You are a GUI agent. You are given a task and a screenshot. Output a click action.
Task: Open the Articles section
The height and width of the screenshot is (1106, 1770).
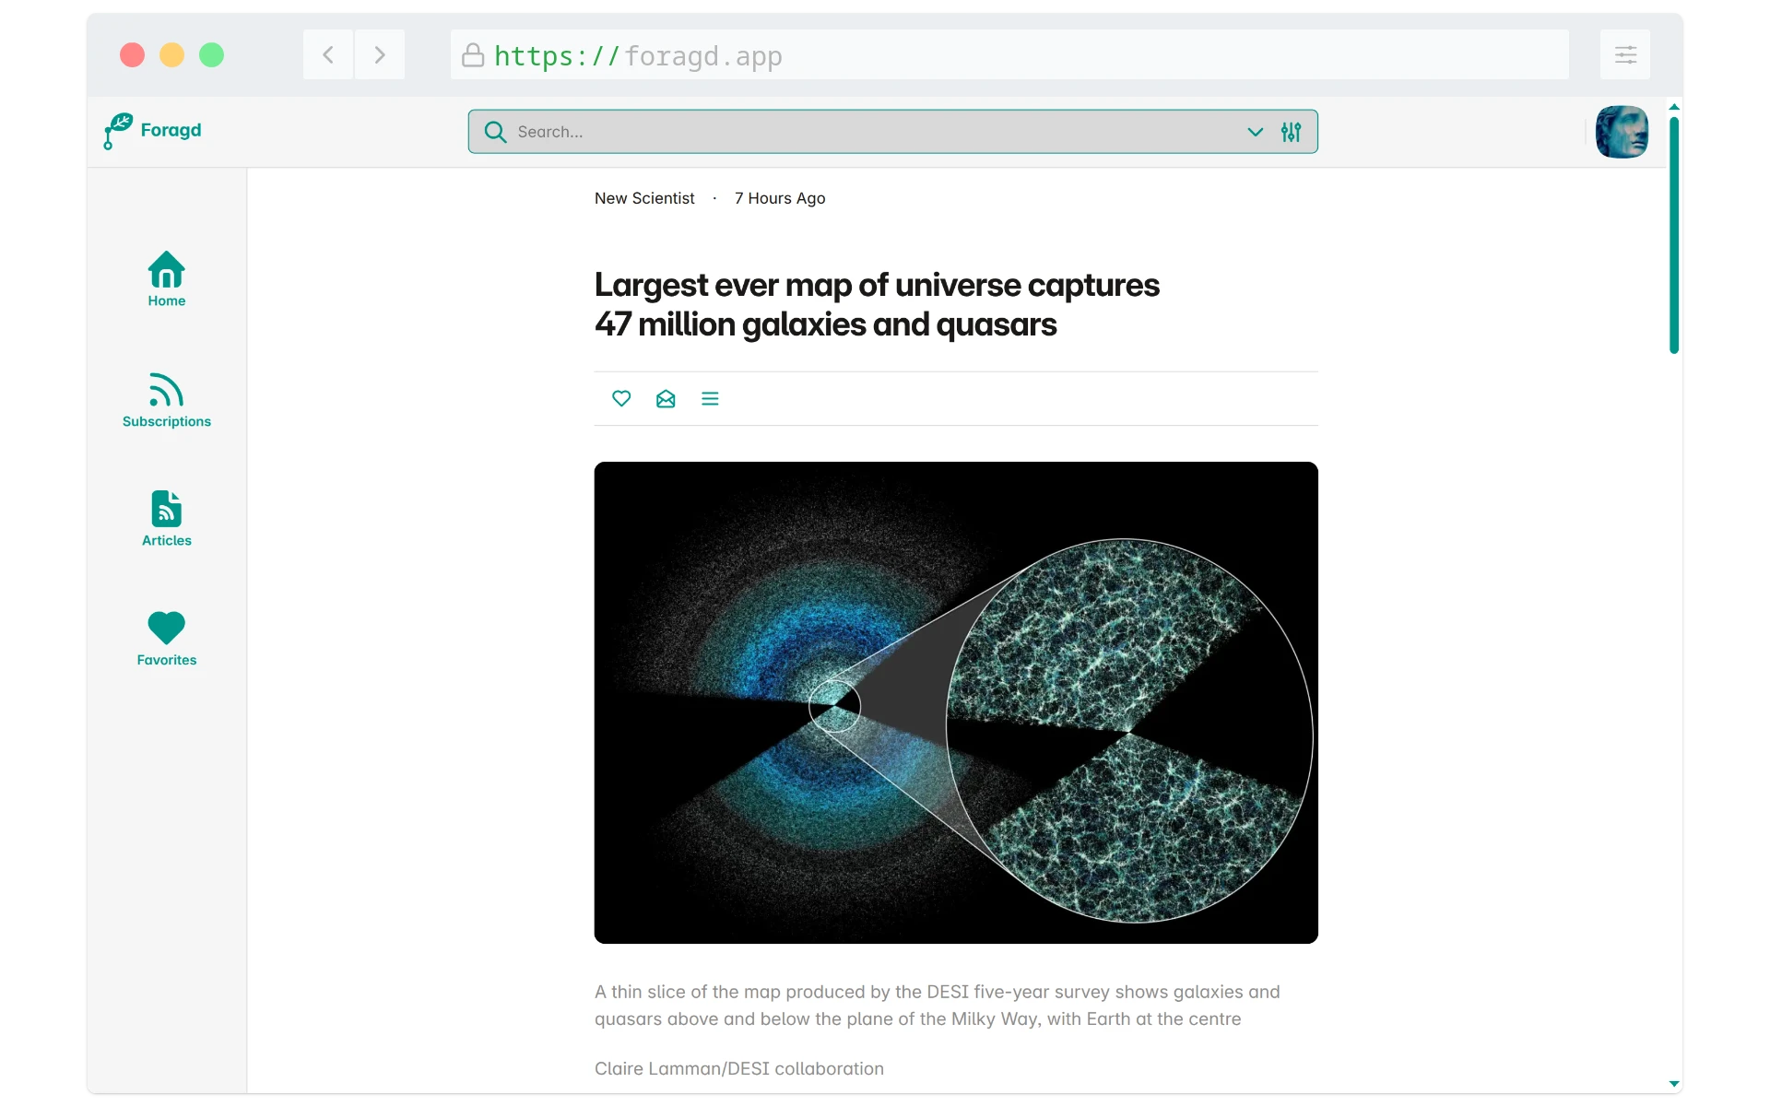tap(167, 519)
